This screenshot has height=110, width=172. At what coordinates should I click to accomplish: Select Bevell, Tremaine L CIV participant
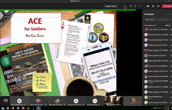click(158, 103)
